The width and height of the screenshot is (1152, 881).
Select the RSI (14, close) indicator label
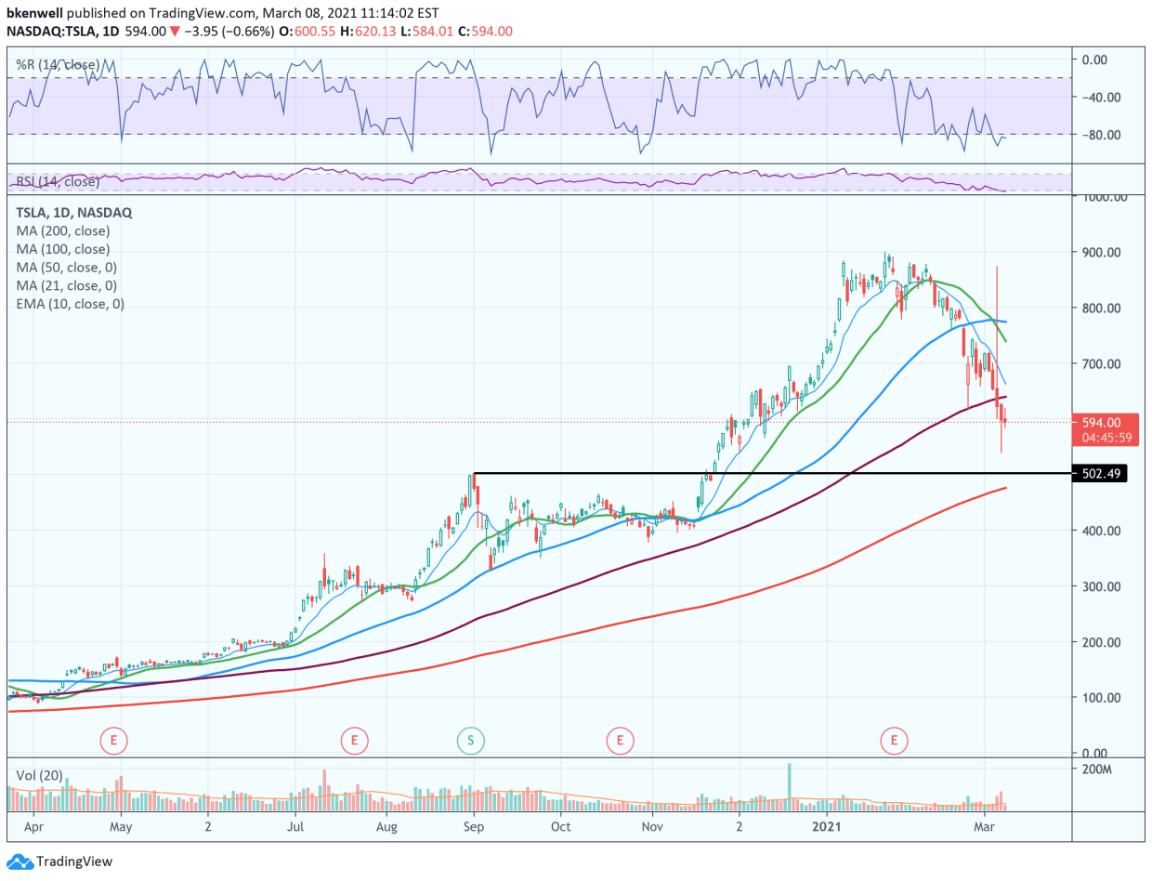59,181
